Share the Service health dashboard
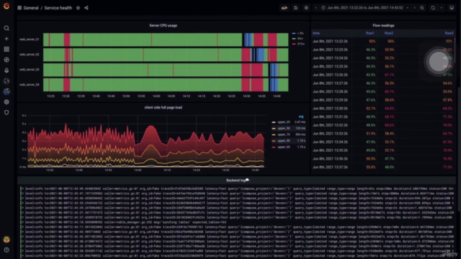Screen dimensions: 461x259 (86, 8)
